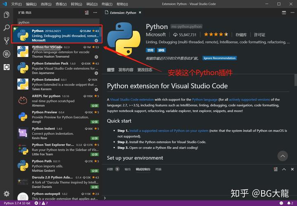297x206 pixels.
Task: Open the Manage gear at activity bar bottom
Action: pyautogui.click(x=7, y=194)
